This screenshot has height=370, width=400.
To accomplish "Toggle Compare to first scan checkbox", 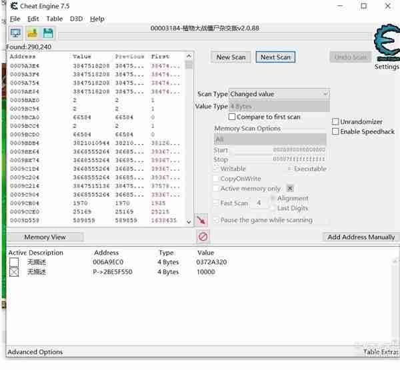I will (x=232, y=117).
